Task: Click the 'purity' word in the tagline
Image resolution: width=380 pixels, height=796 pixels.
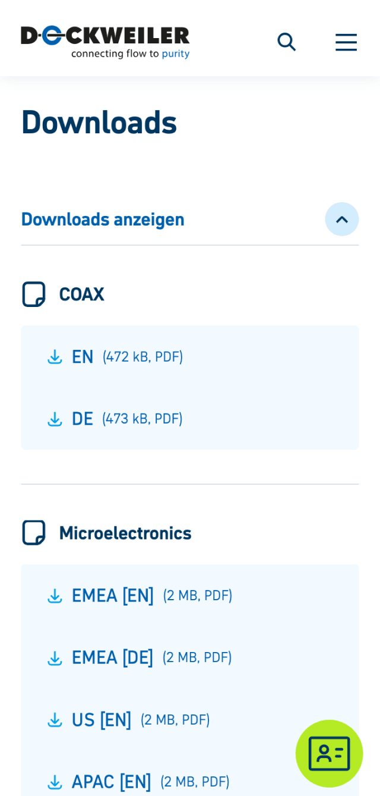Action: (x=176, y=53)
